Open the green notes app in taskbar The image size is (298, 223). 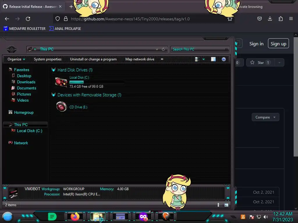pyautogui.click(x=52, y=217)
